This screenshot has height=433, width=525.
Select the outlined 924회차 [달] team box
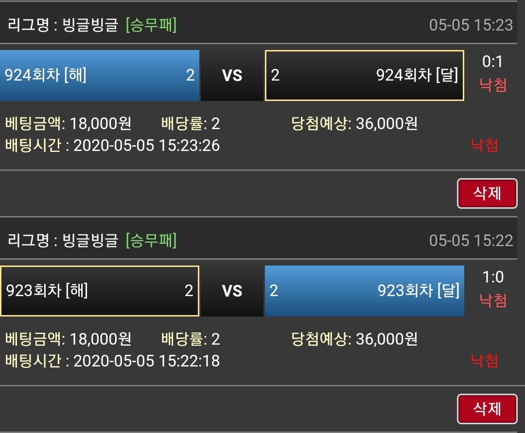pos(364,75)
